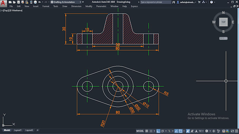239x134 pixels.
Task: Open the Edit menu
Action: point(19,6)
